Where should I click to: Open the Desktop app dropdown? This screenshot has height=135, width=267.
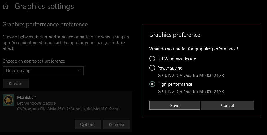43,71
